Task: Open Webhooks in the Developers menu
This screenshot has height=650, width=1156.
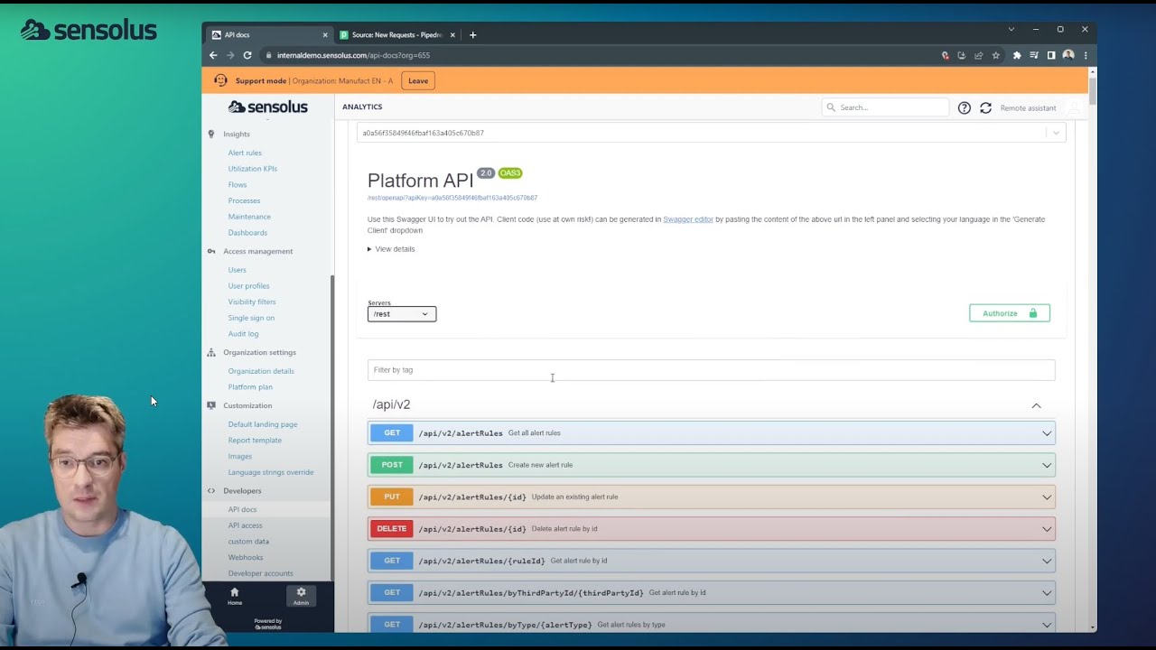Action: (246, 557)
